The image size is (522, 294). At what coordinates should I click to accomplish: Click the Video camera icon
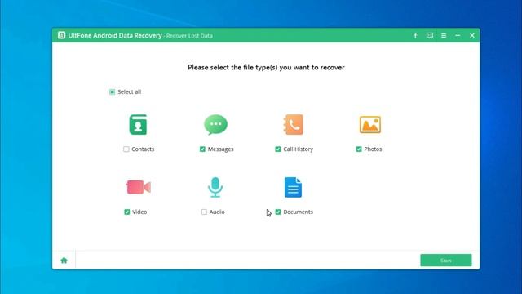click(x=139, y=187)
